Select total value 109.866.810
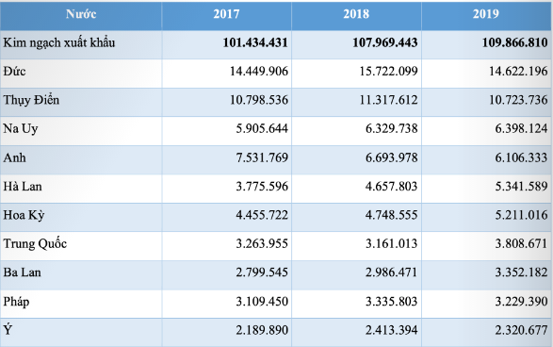553x347 pixels. click(x=515, y=42)
